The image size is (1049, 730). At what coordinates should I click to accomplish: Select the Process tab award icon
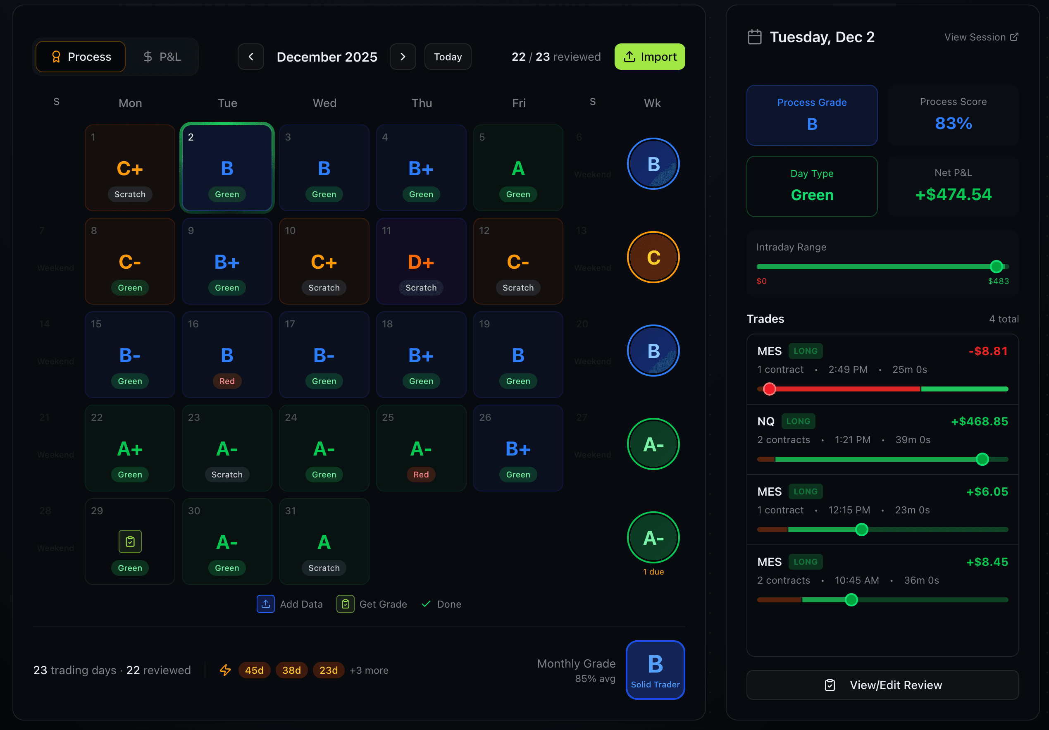coord(56,56)
